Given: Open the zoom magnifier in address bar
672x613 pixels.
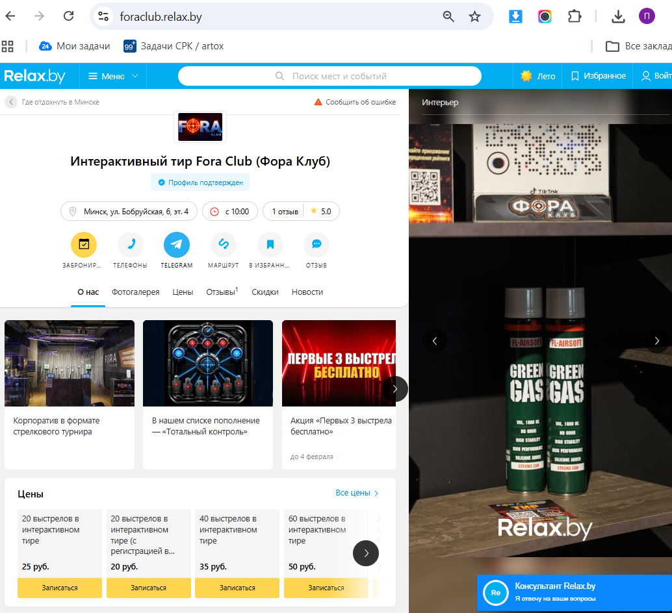Looking at the screenshot, I should [448, 17].
